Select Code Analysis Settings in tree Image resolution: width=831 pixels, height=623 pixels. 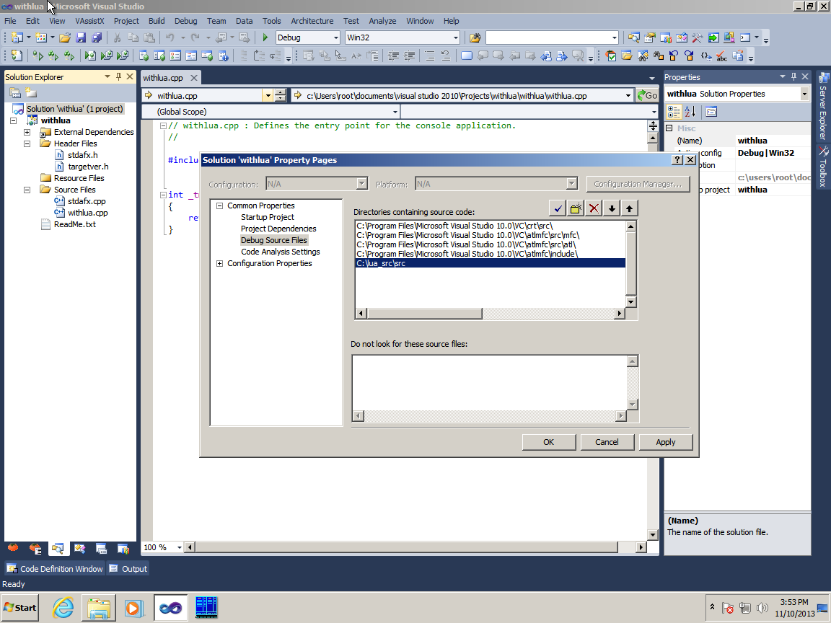click(281, 252)
